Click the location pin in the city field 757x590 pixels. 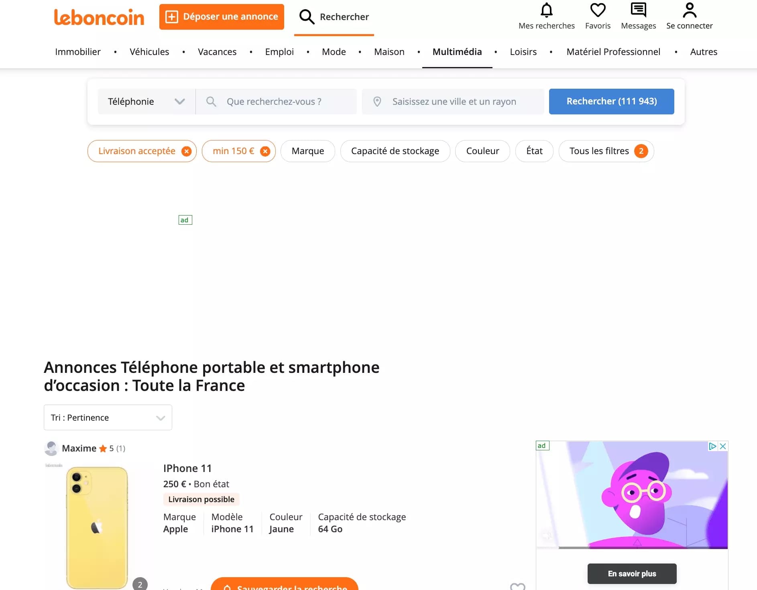tap(377, 102)
